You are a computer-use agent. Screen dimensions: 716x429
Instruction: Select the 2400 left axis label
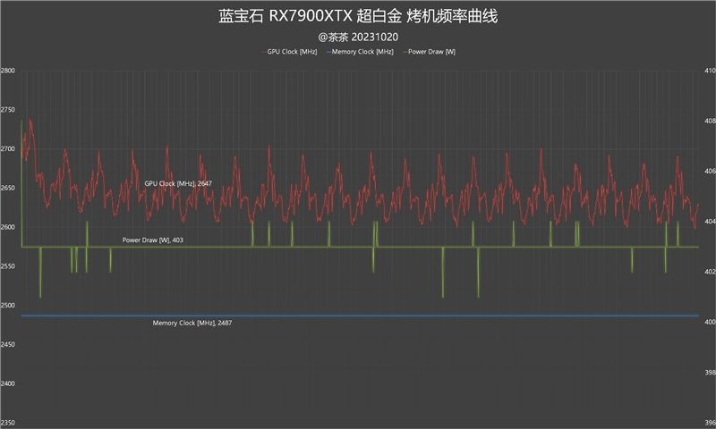coord(8,383)
